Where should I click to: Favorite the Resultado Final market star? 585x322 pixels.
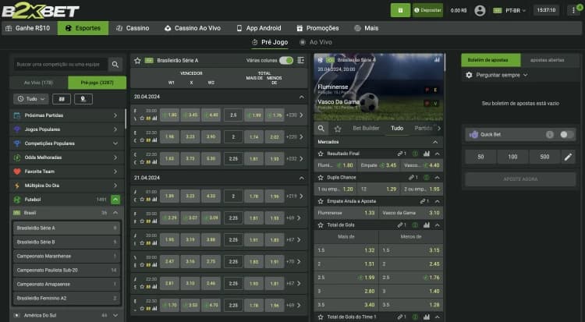coord(321,154)
